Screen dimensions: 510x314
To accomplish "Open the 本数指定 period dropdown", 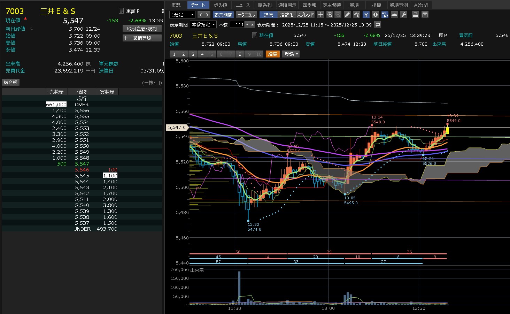I will pos(203,24).
